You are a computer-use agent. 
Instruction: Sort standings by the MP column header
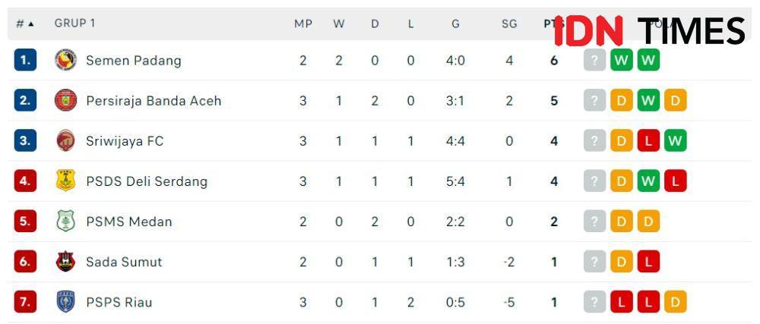coord(303,24)
